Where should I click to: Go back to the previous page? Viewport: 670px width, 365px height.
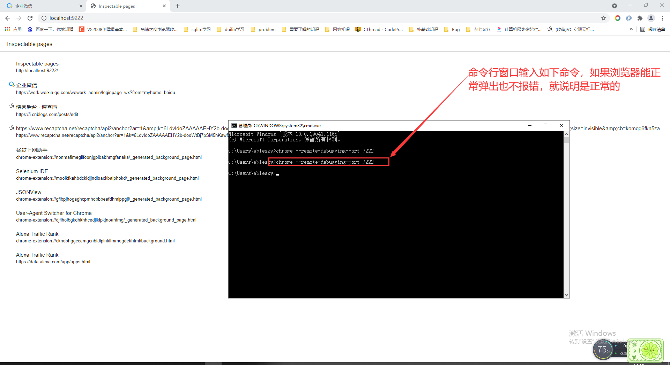coord(8,18)
